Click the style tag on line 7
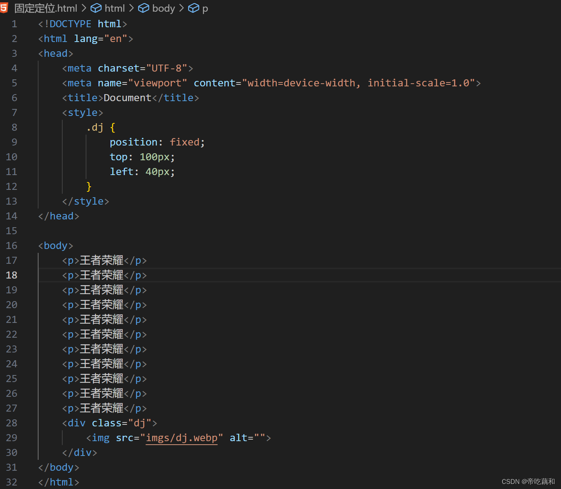Image resolution: width=561 pixels, height=489 pixels. pos(83,112)
